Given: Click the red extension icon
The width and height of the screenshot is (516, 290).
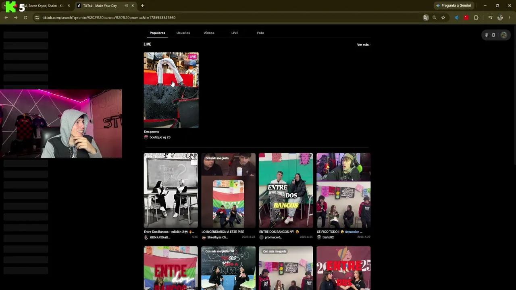Looking at the screenshot, I should click(x=466, y=18).
